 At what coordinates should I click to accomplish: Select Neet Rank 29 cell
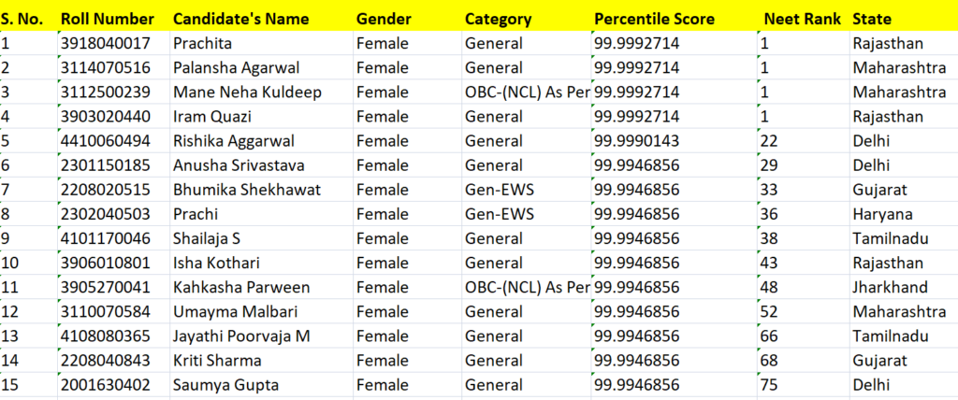[x=804, y=165]
